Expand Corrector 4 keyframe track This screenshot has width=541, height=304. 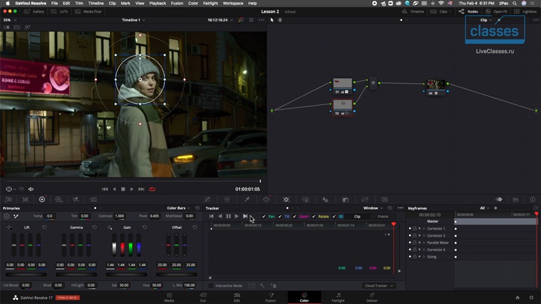click(424, 249)
